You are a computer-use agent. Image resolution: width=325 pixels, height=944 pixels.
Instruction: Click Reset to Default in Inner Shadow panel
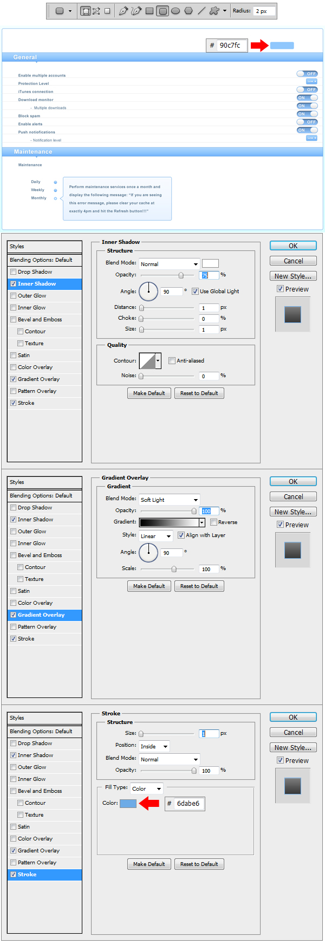[x=199, y=393]
